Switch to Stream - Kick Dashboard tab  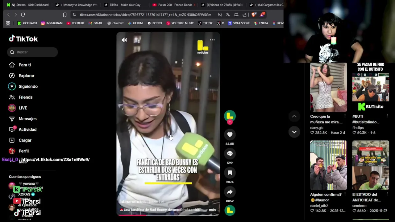point(28,5)
